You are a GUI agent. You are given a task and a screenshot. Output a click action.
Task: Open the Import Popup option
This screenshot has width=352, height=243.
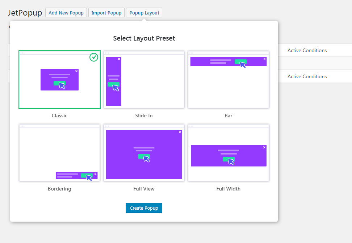[x=106, y=13]
